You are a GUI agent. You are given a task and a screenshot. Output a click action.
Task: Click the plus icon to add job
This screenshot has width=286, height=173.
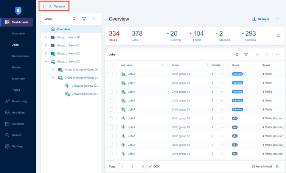[x=94, y=19]
